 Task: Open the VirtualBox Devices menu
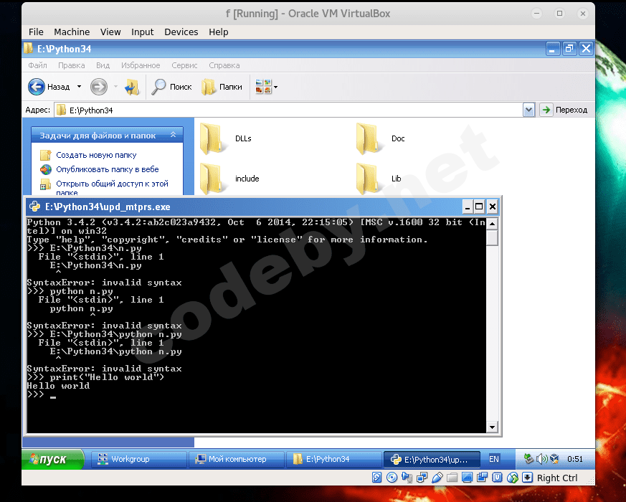181,32
